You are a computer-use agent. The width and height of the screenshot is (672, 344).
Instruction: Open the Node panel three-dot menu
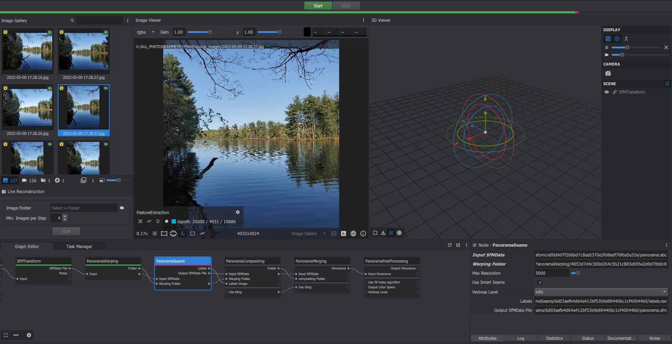(x=666, y=245)
